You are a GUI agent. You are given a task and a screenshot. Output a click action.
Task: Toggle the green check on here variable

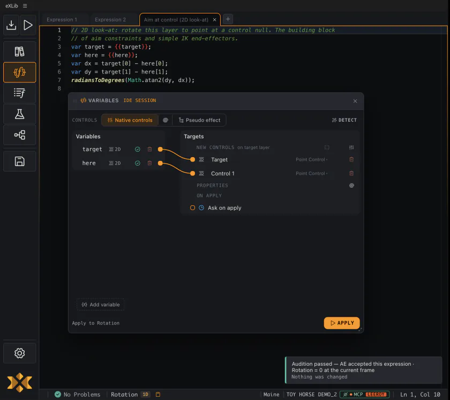tap(138, 163)
